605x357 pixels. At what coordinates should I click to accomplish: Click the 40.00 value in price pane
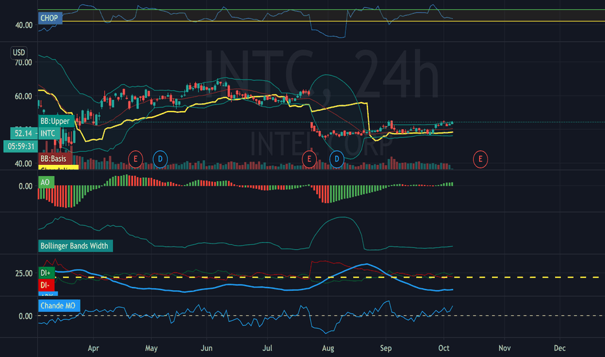[23, 164]
